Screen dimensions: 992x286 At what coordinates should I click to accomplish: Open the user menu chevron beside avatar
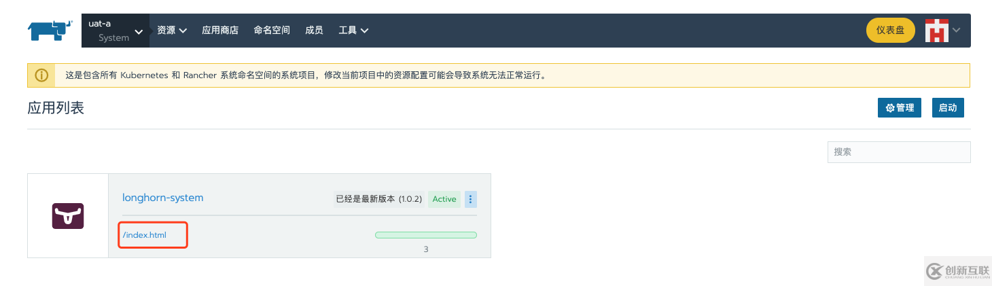click(x=957, y=30)
